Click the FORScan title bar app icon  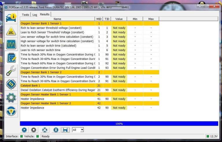point(6,7)
